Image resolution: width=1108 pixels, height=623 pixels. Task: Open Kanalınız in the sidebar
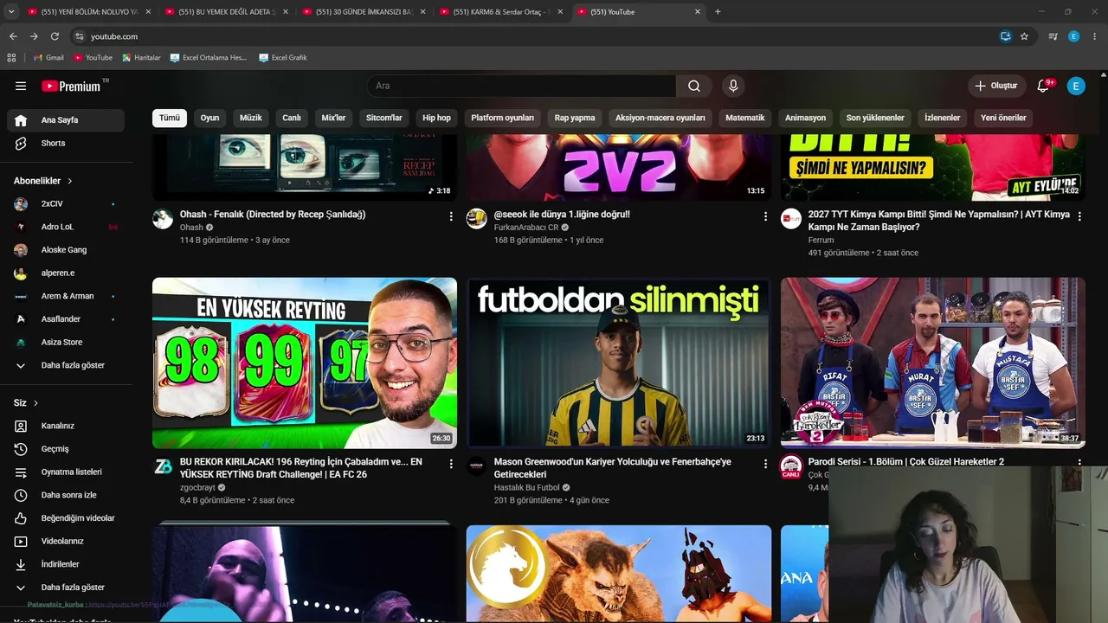(66, 426)
